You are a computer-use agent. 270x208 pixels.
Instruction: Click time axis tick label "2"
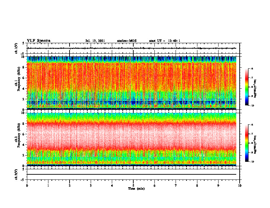click(x=70, y=186)
